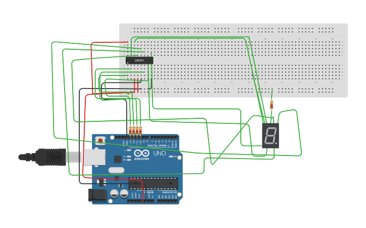Image resolution: width=366 pixels, height=228 pixels.
Task: Click the resistor above the seven-segment display
Action: point(271,105)
